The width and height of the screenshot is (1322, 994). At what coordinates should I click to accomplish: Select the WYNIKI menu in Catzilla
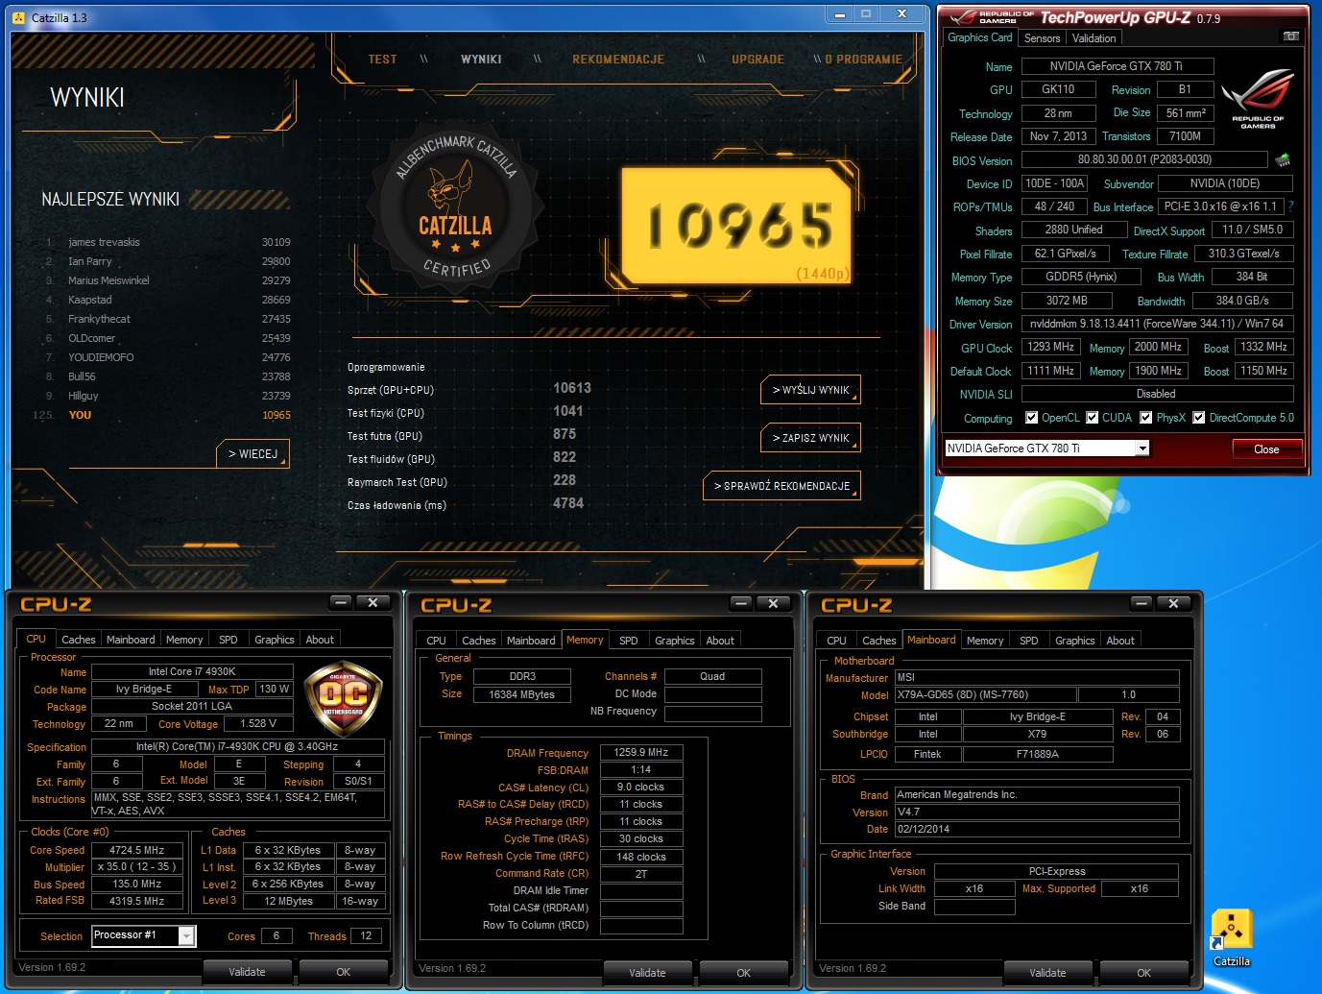(481, 60)
